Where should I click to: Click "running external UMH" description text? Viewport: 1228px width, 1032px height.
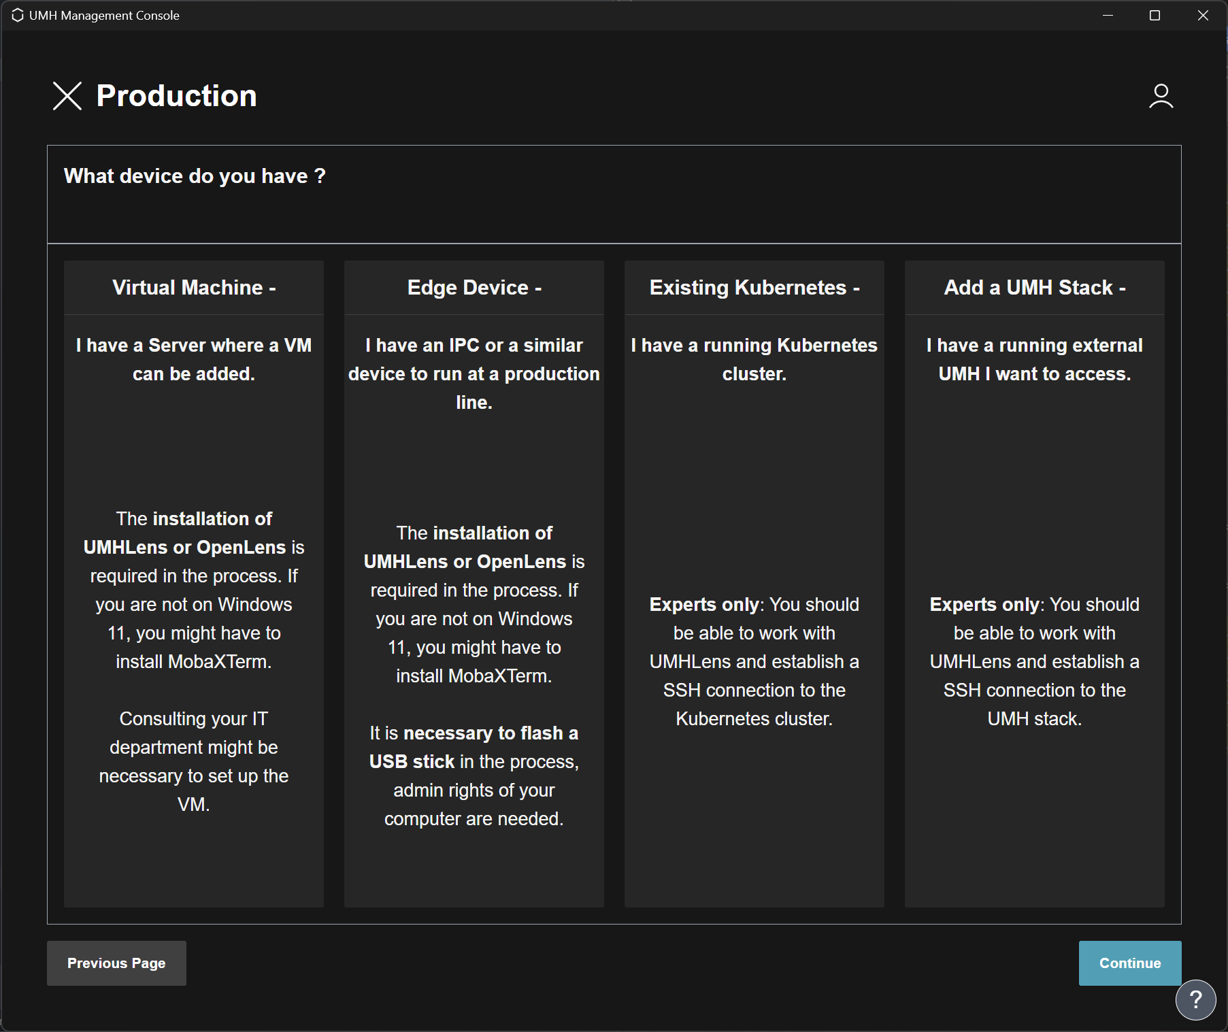click(1034, 359)
